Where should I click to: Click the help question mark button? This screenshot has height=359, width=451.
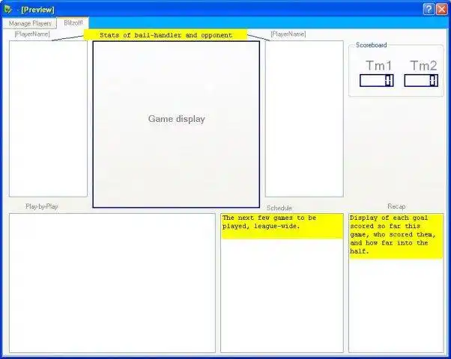[x=429, y=9]
